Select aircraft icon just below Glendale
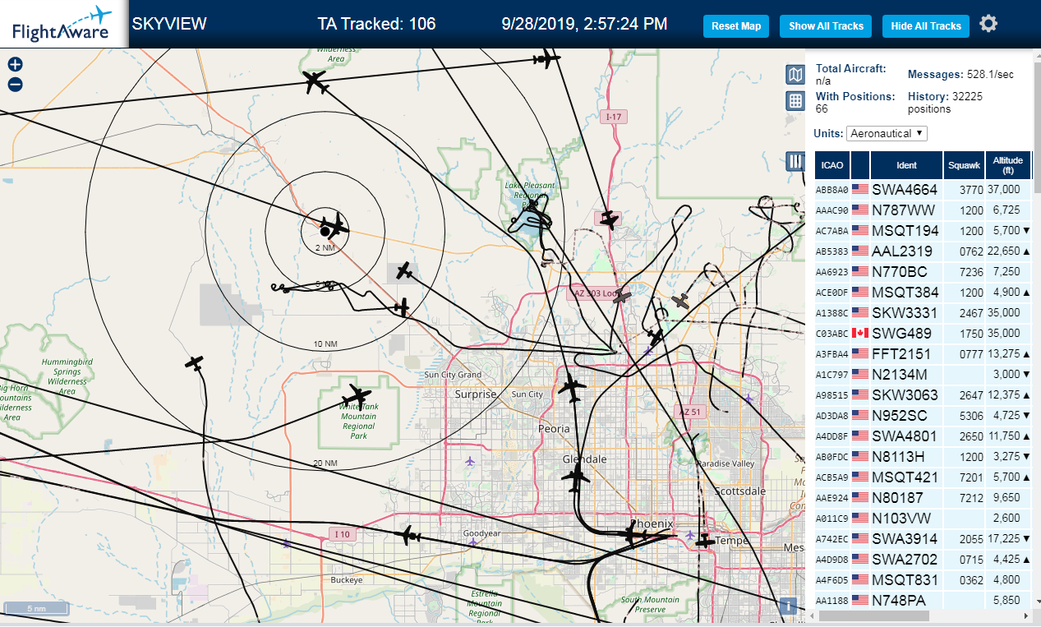 click(x=576, y=476)
